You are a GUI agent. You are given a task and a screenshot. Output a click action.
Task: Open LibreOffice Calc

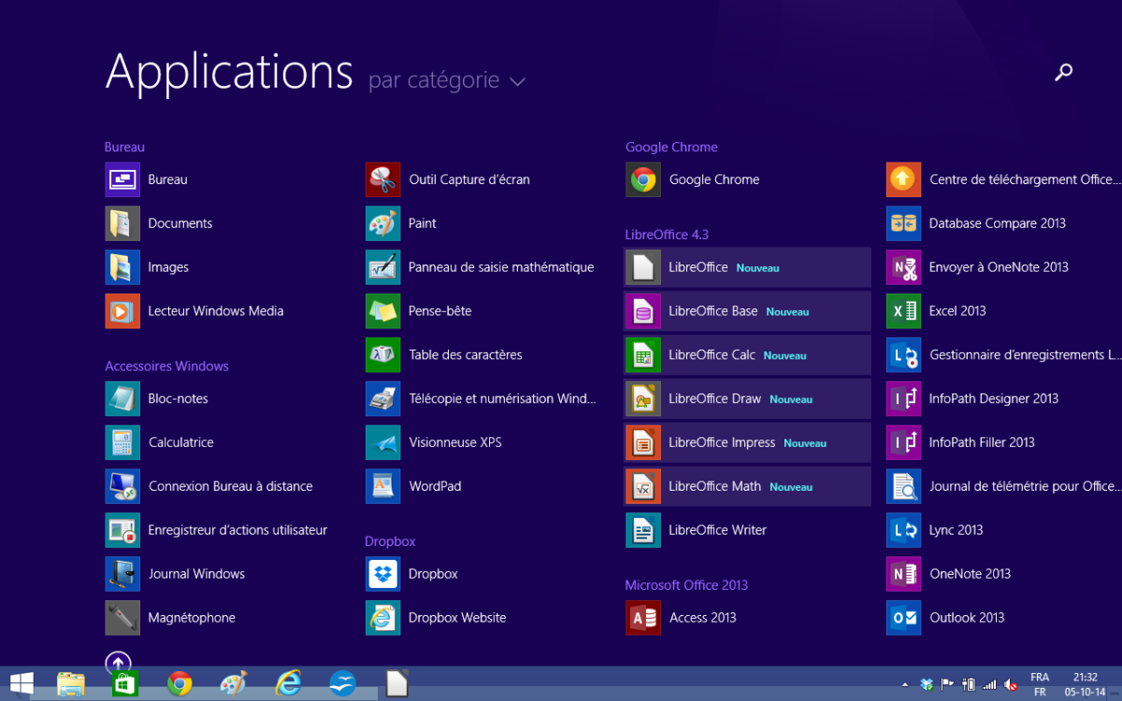click(x=748, y=355)
